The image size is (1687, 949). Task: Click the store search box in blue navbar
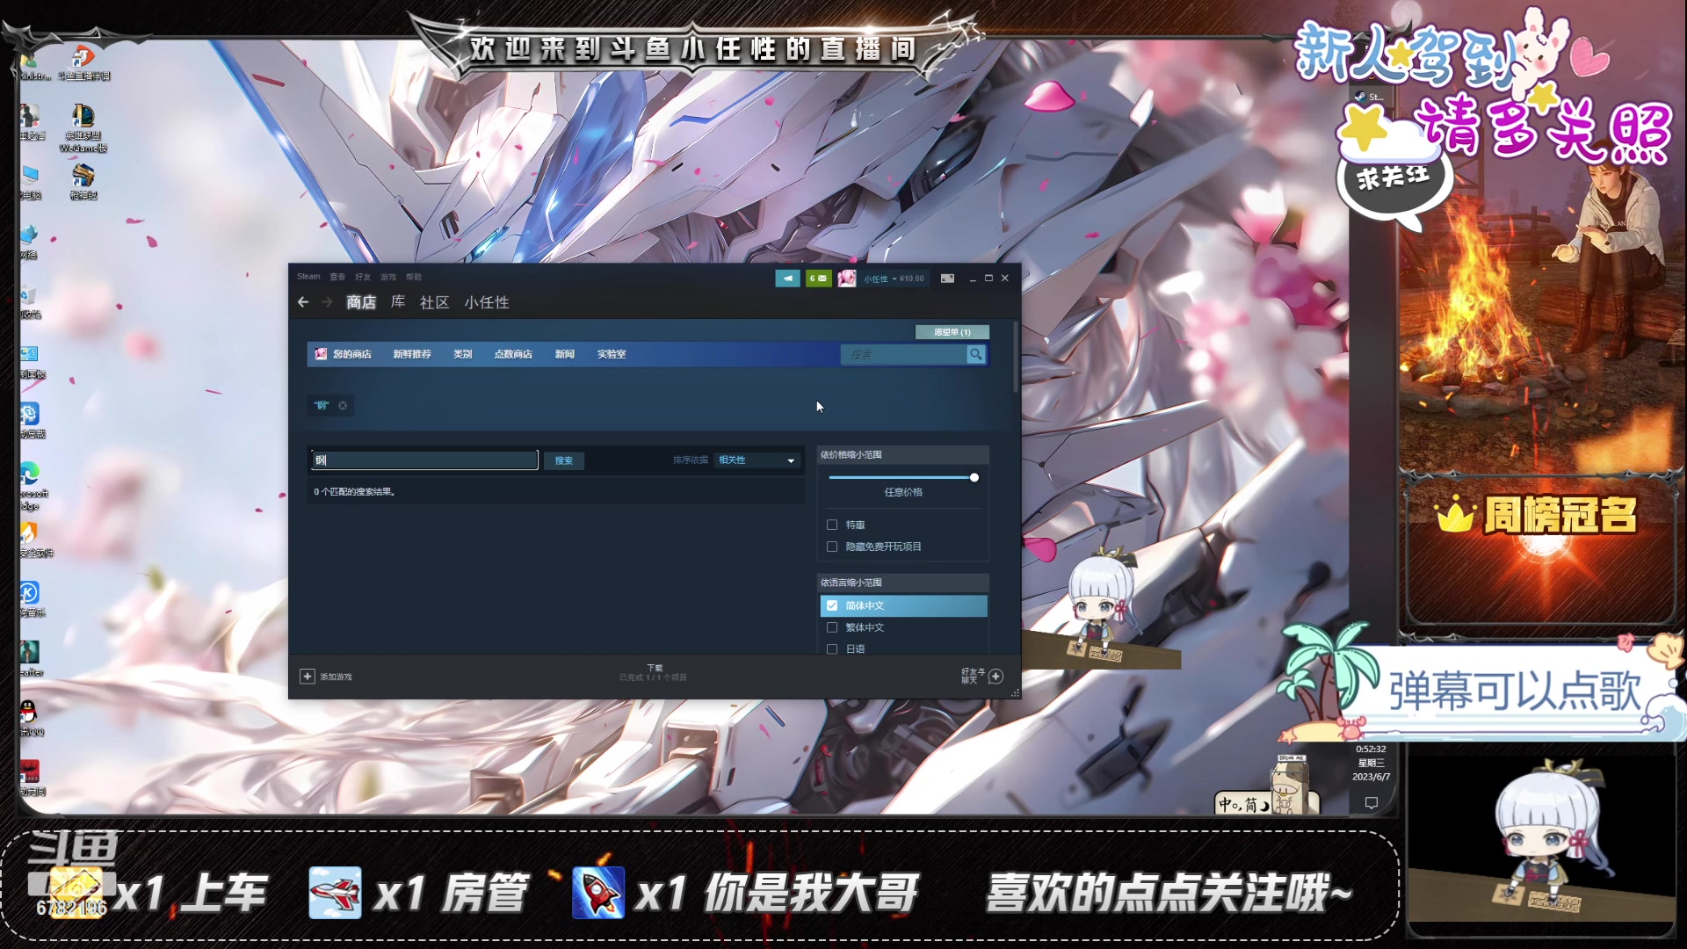[x=904, y=354]
